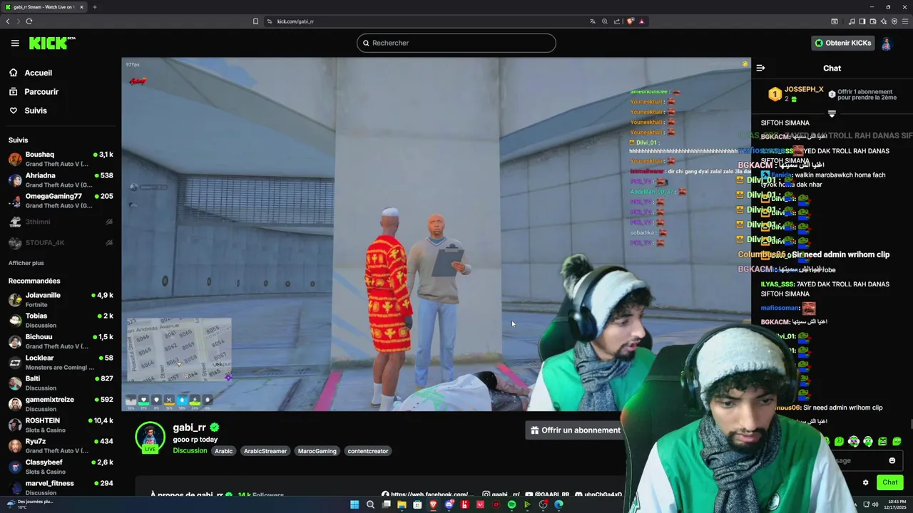Go to the KICK home logo
The width and height of the screenshot is (913, 513).
click(52, 43)
